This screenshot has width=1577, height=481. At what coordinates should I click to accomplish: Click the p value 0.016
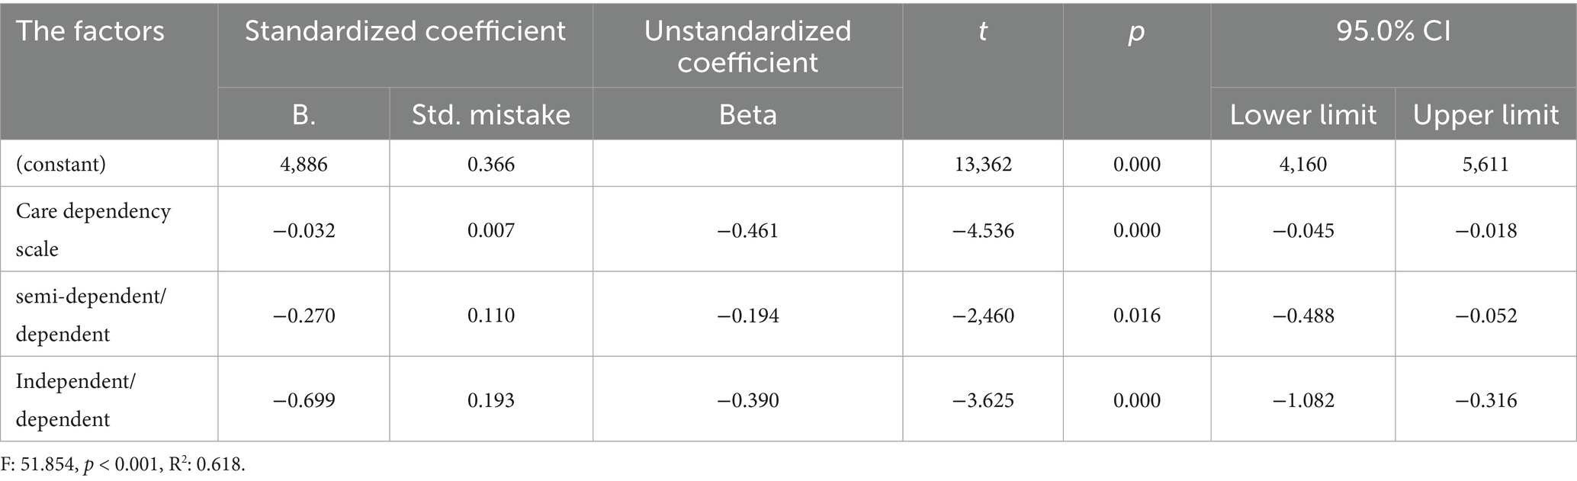coord(1136,316)
